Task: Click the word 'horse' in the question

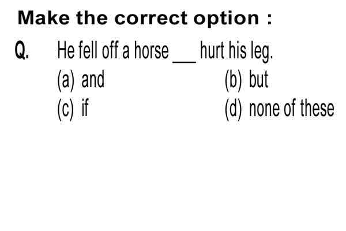Action: (152, 51)
